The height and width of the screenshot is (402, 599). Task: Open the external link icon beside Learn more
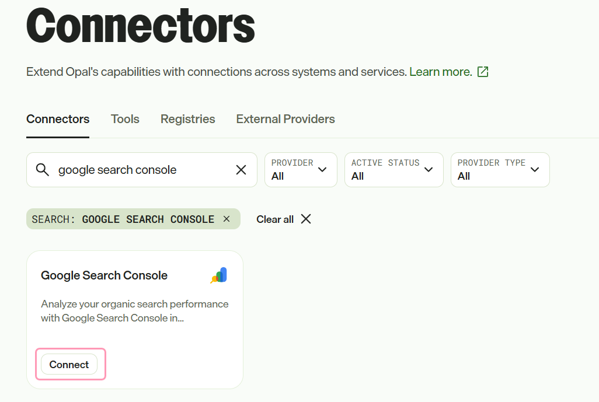(483, 72)
